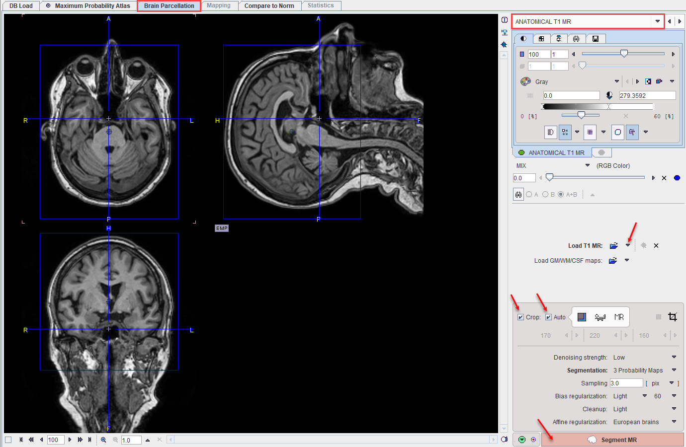This screenshot has height=447, width=686.
Task: Click the X icon beside Load T1 MR
Action: click(656, 245)
